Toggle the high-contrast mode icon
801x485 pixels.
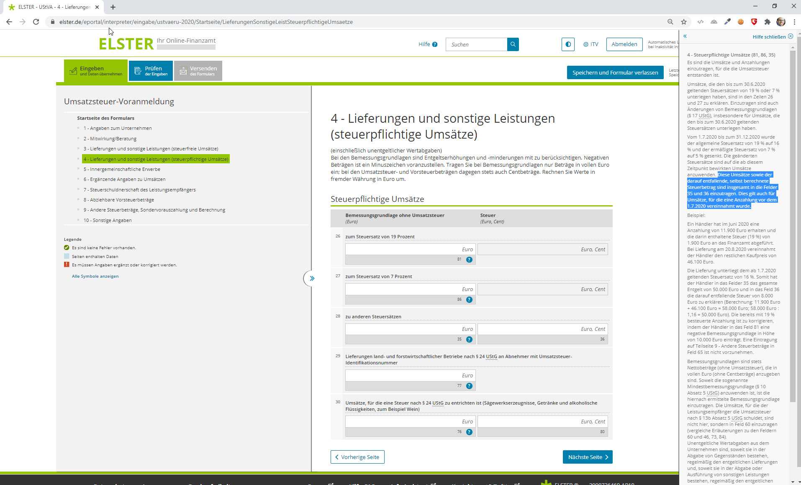pos(568,44)
